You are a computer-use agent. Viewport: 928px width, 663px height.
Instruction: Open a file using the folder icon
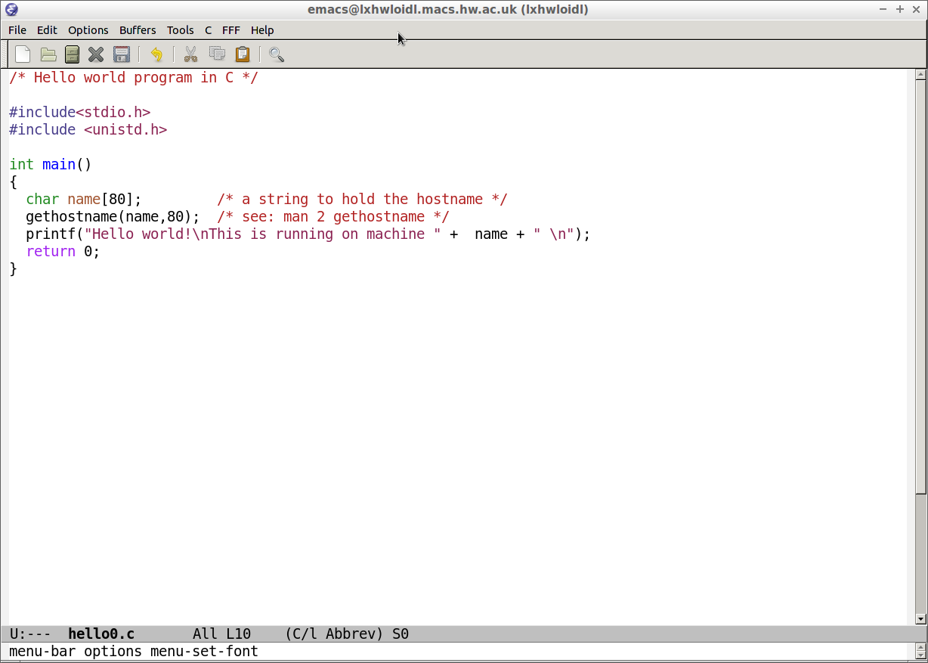(48, 54)
